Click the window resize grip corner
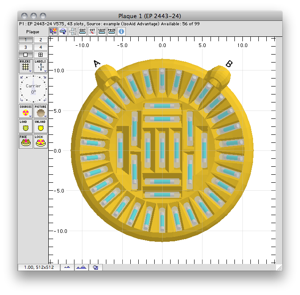Viewport: 300px width, 295px height. pos(280,267)
